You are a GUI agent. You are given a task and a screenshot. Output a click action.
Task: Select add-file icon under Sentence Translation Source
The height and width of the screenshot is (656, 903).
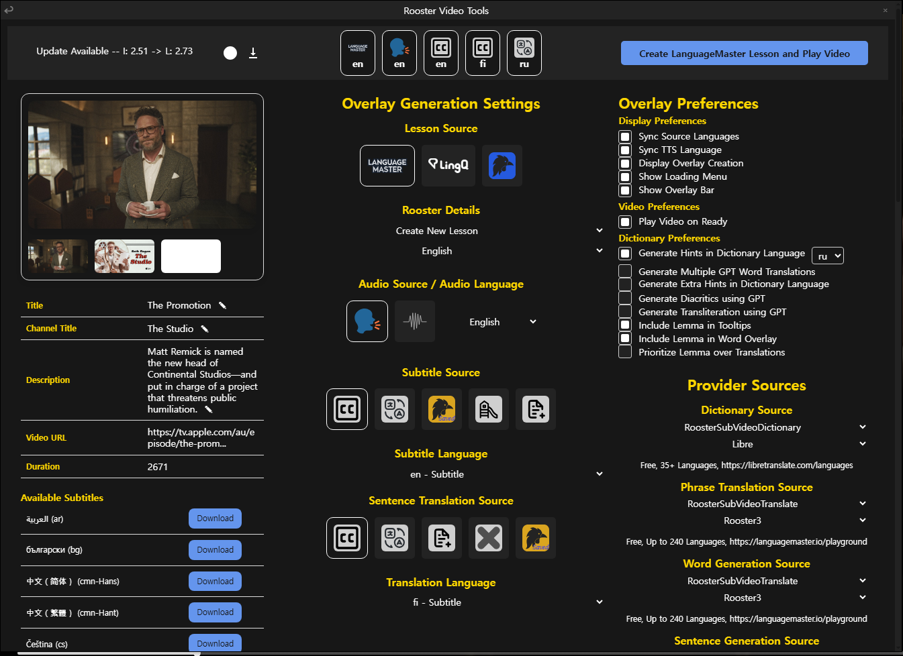[442, 538]
